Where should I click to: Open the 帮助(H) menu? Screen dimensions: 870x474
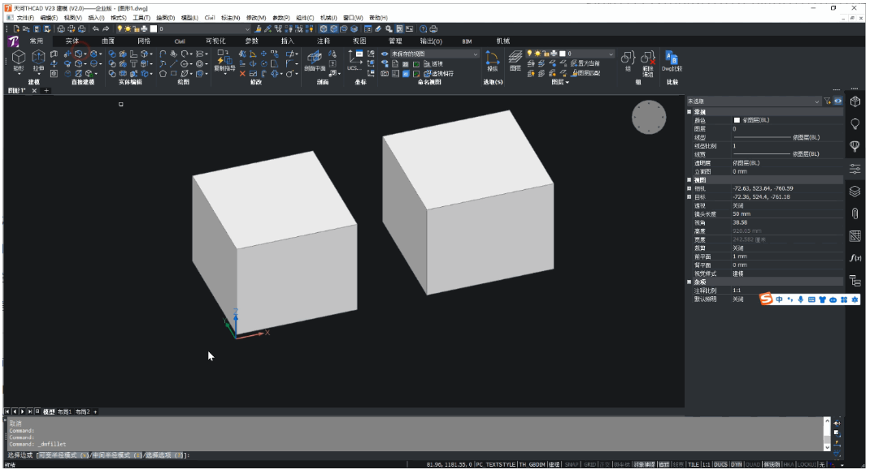pyautogui.click(x=378, y=18)
